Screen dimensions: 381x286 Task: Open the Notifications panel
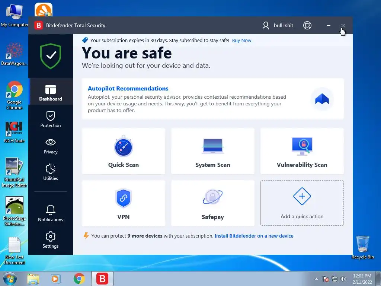[51, 213]
